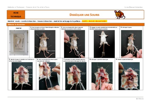Viewport: 151px width, 106px height.
Task: Select step 9 plastron removal photo
Action: click(x=129, y=76)
